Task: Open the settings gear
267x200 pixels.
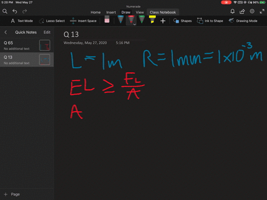Action: point(252,11)
